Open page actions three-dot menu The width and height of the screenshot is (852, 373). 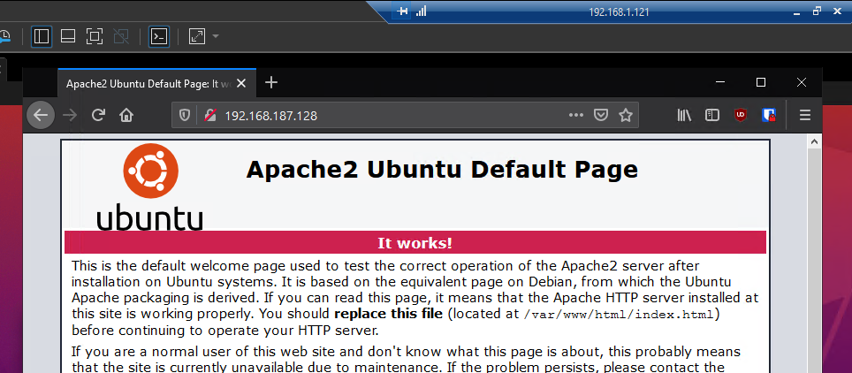tap(576, 115)
